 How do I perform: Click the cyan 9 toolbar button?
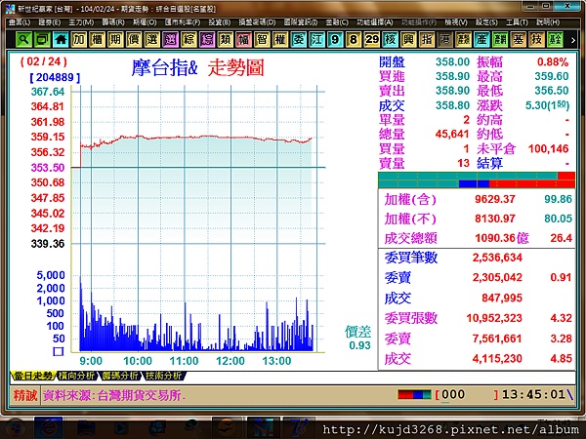(x=335, y=39)
